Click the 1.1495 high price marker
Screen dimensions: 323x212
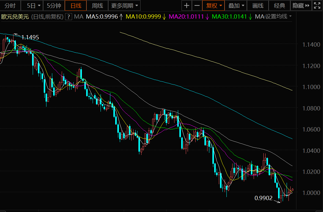(30, 37)
